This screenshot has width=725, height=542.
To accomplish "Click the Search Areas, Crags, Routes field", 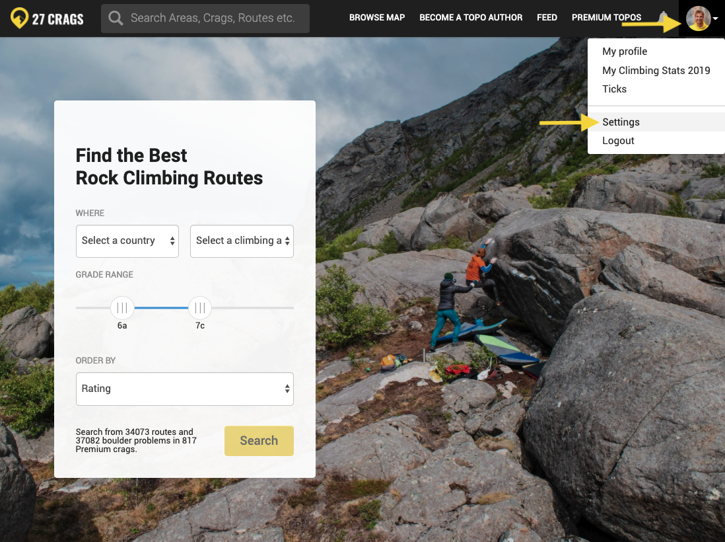I will click(x=205, y=19).
